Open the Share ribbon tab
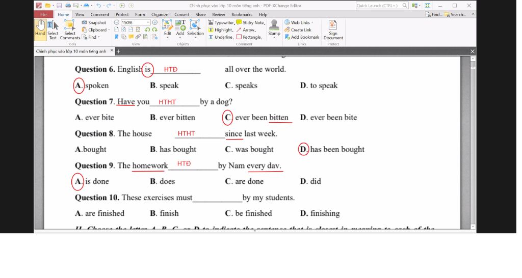The image size is (522, 278). point(200,15)
